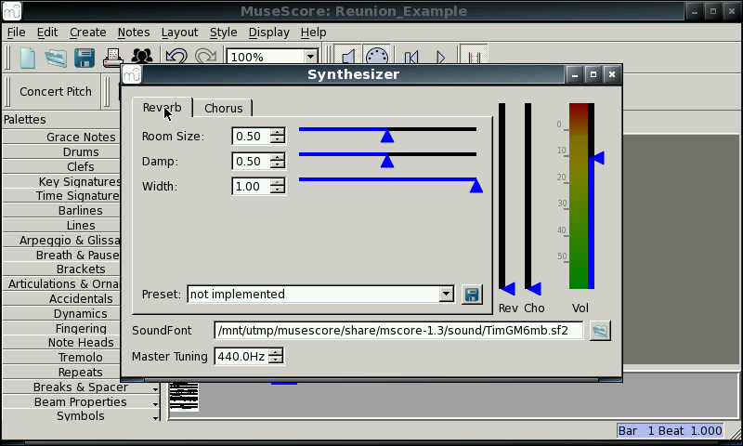Screen dimensions: 743x446
Task: Expand the Grace Notes palette
Action: click(61, 137)
